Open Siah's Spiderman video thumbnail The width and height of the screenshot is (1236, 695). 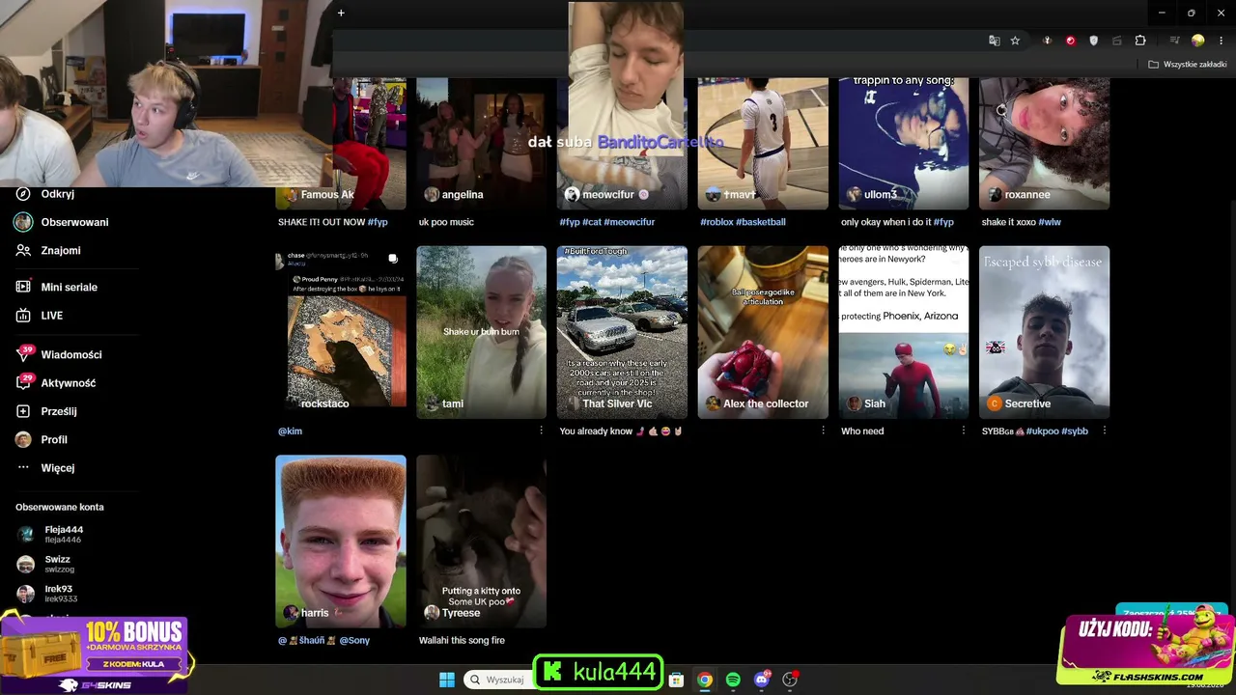point(904,332)
